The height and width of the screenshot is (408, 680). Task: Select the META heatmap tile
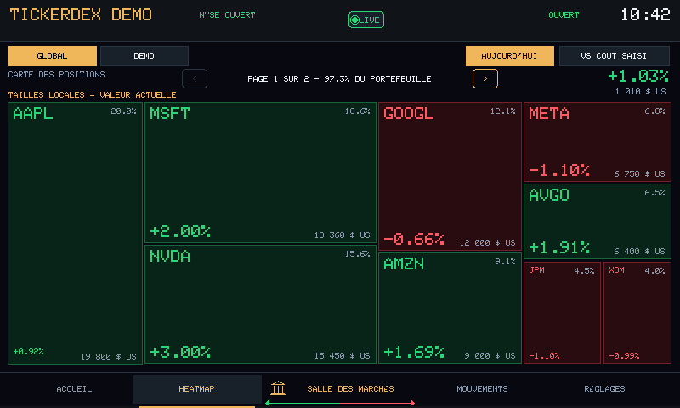(598, 142)
